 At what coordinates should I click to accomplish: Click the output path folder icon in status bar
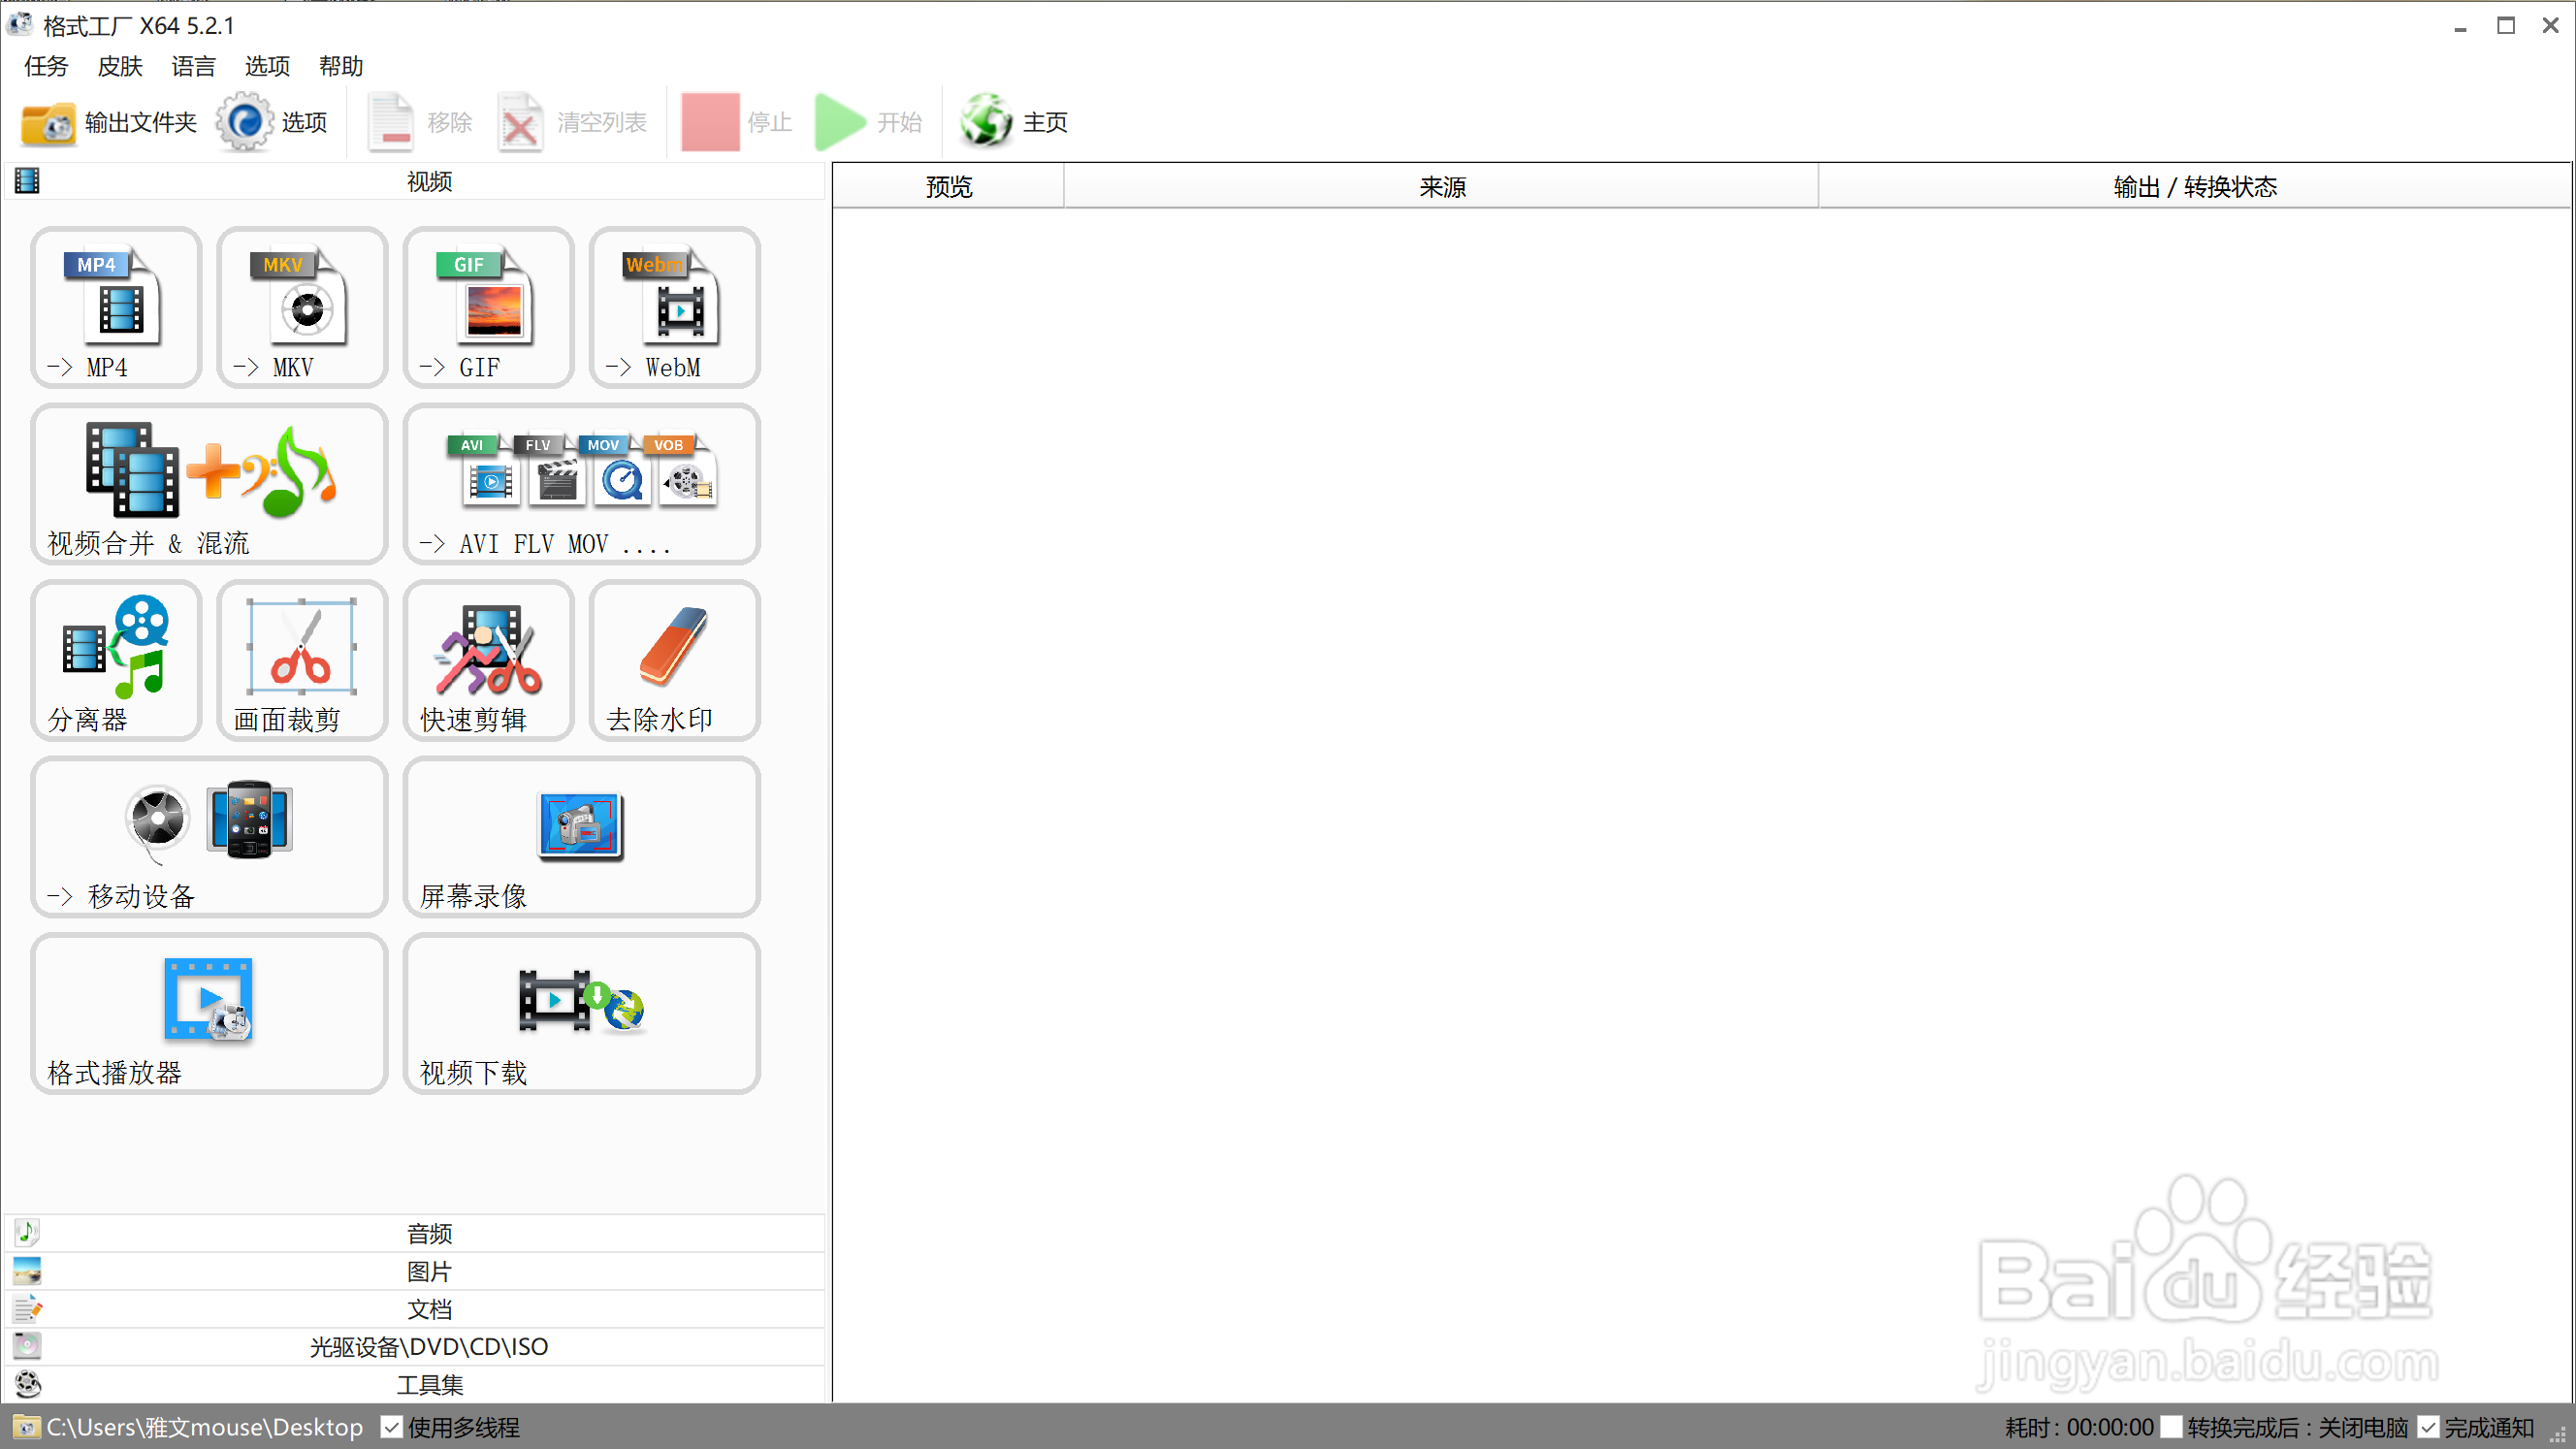point(25,1427)
